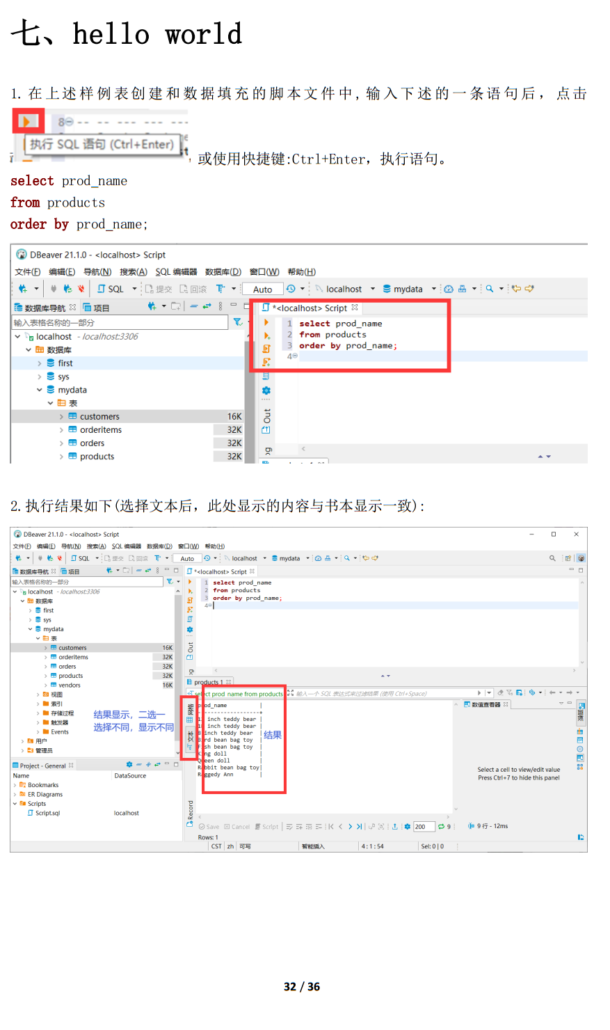Click project panel settings gear icon

coord(129,765)
